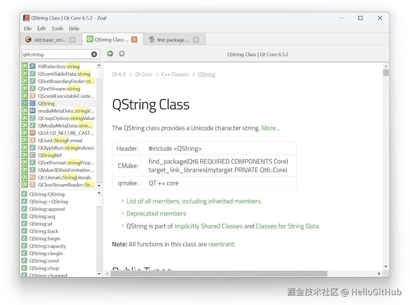The image size is (410, 305).
Task: Click the Qt docset icon beside QTextStream::string
Action: click(25, 88)
